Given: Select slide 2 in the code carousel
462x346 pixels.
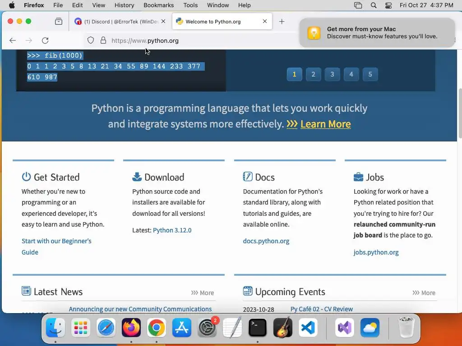Looking at the screenshot, I should point(313,74).
